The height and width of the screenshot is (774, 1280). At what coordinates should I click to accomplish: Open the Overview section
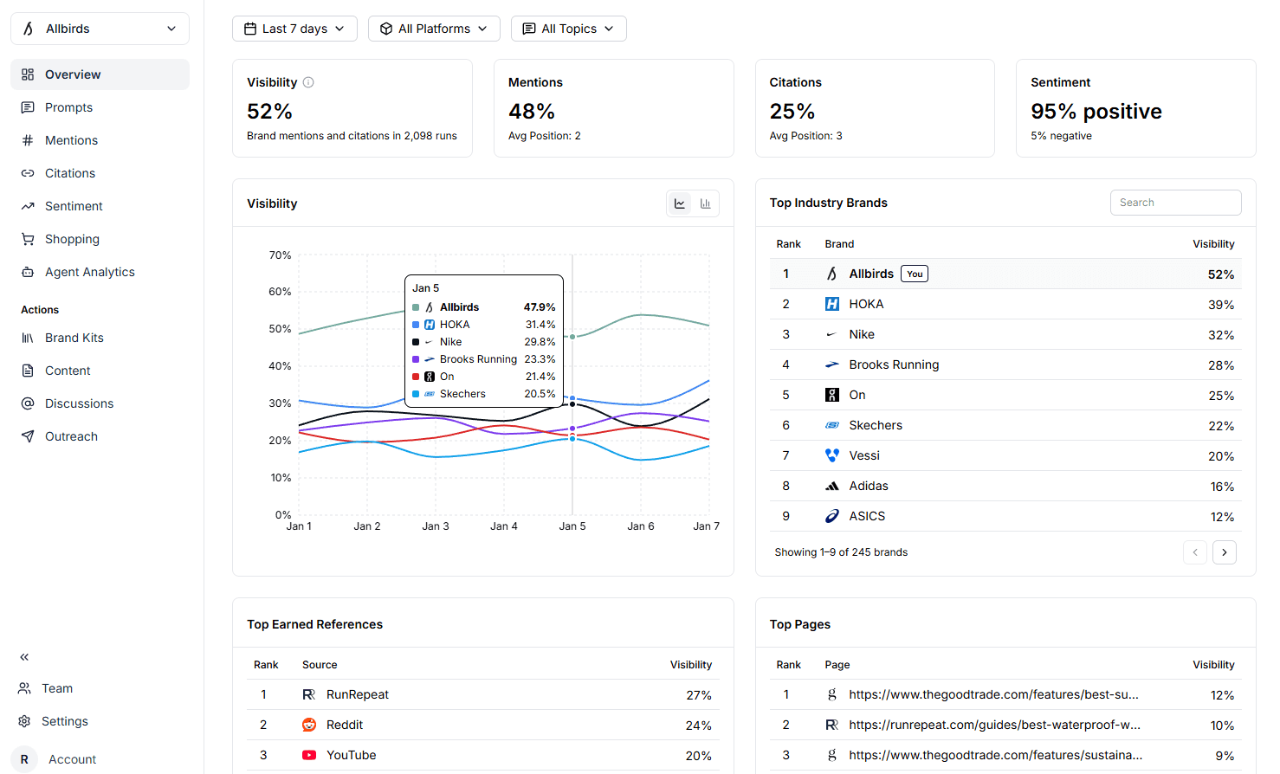(73, 74)
